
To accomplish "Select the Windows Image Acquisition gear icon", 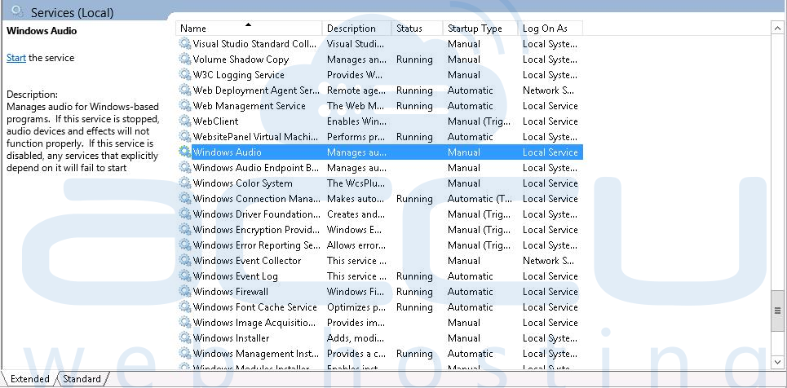I will (x=184, y=323).
